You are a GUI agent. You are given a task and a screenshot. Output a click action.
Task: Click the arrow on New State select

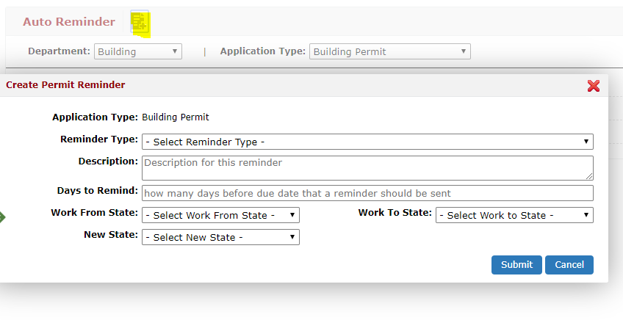pyautogui.click(x=292, y=237)
